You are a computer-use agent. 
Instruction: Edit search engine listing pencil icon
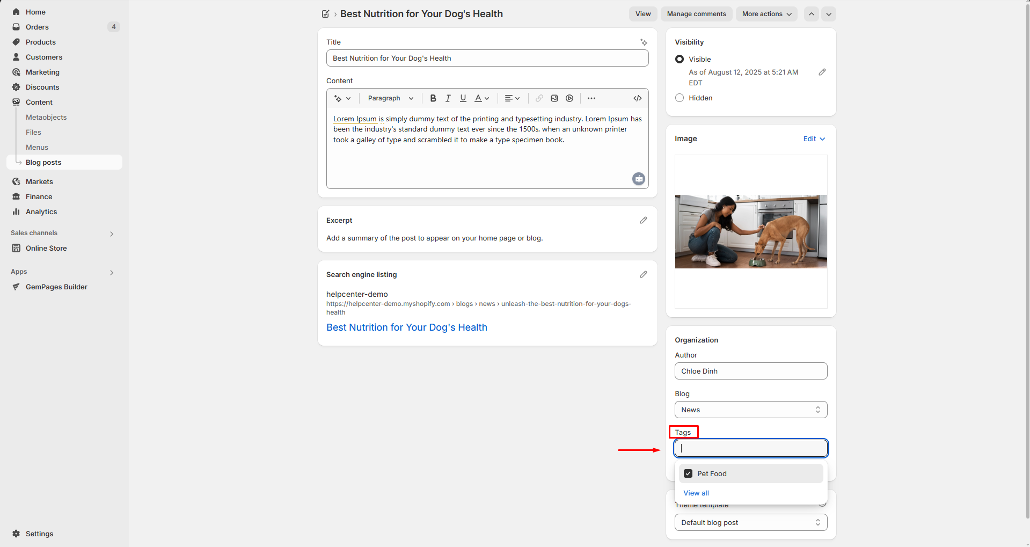point(643,274)
